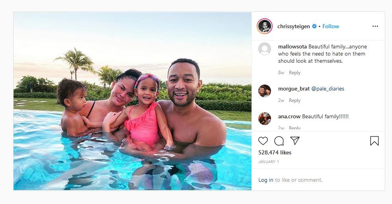The width and height of the screenshot is (392, 204).
Task: View mallowsota default avatar profile
Action: [x=265, y=49]
